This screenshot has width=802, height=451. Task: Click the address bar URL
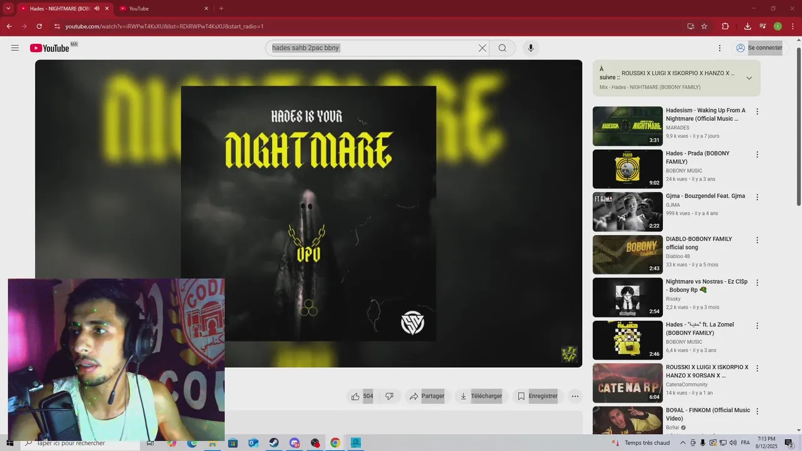coord(164,26)
